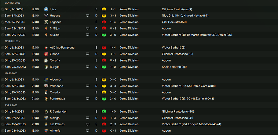
Task: Click the Las Palmas club badge
Action: [46, 124]
